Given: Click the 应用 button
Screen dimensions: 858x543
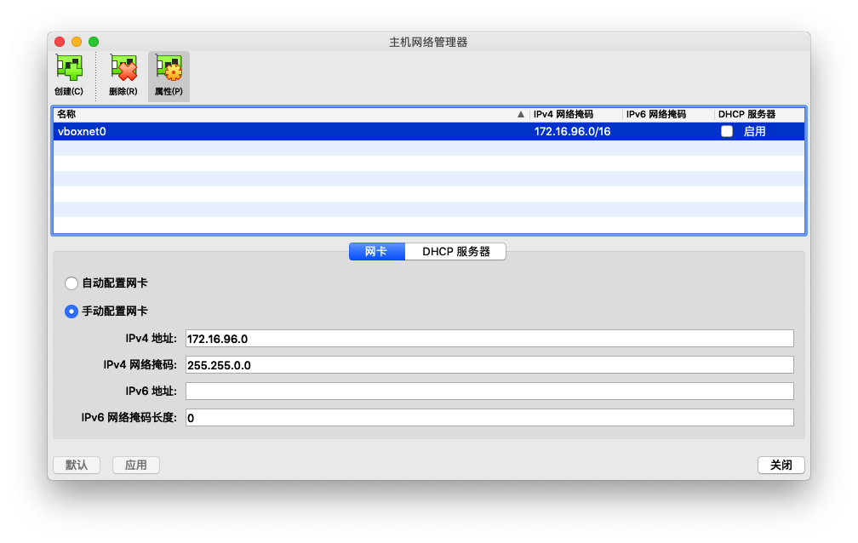Looking at the screenshot, I should click(x=134, y=465).
